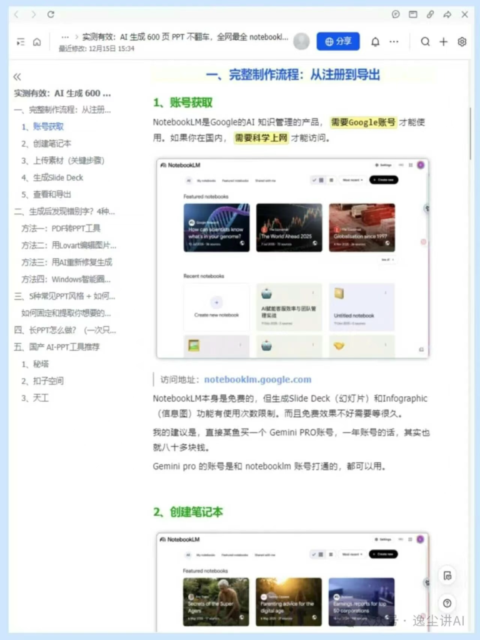
Task: Click the 1、账号获取 heading in document
Action: [183, 102]
